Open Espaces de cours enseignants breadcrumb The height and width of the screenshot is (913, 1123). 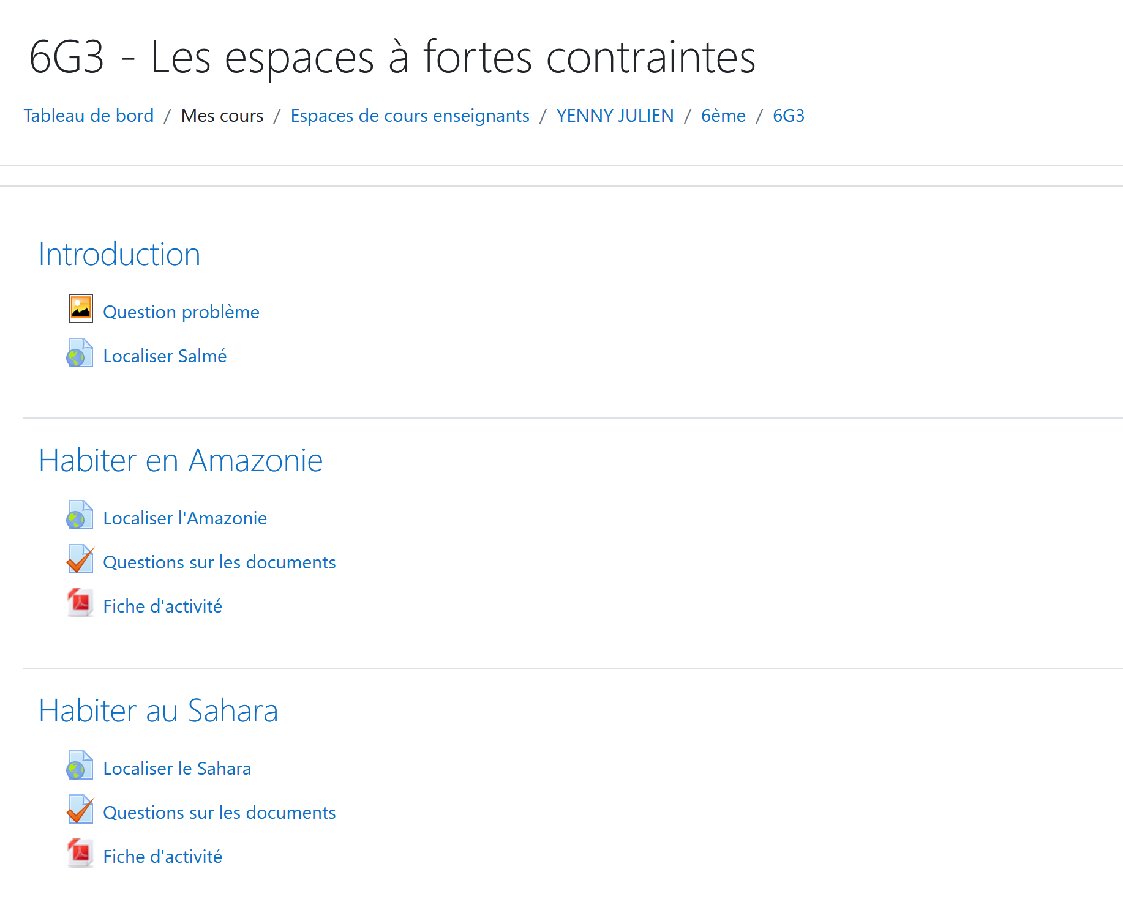pos(410,116)
